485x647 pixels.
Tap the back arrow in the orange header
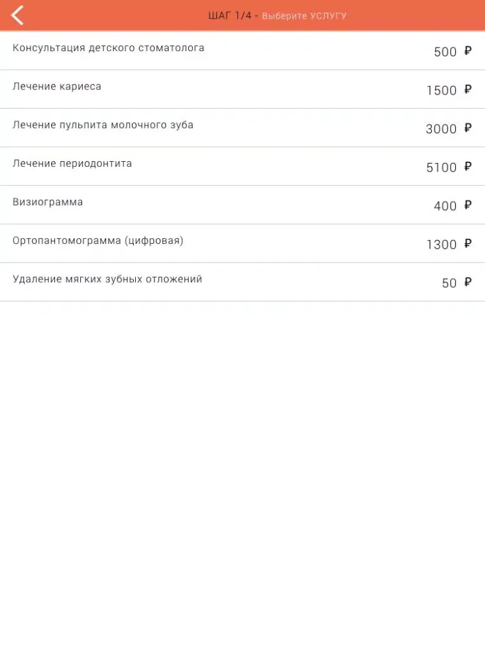click(17, 16)
